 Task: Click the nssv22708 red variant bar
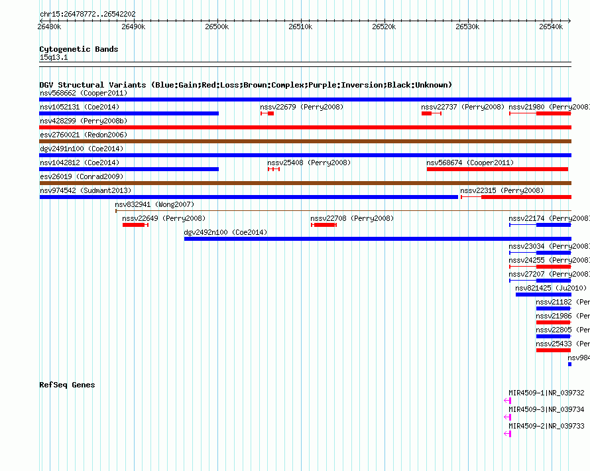tap(324, 225)
